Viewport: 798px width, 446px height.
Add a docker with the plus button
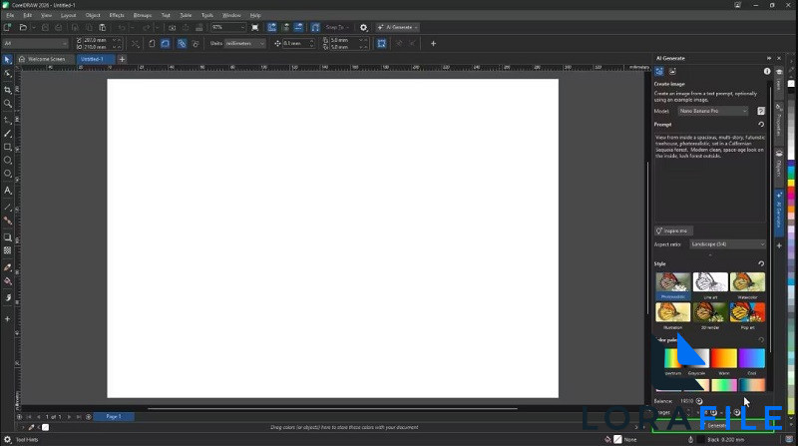(x=779, y=245)
